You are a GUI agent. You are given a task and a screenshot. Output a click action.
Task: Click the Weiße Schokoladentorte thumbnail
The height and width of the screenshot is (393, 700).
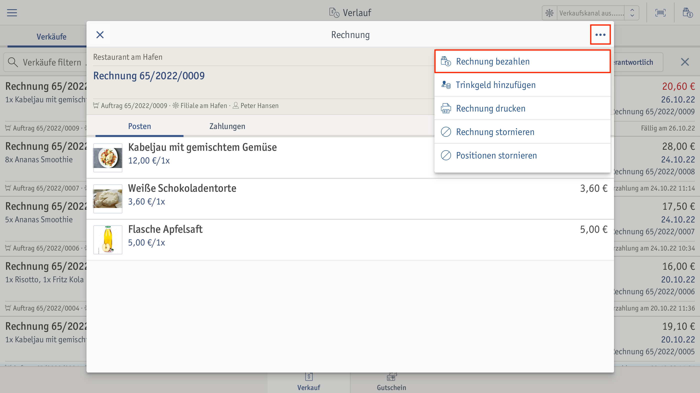[108, 199]
